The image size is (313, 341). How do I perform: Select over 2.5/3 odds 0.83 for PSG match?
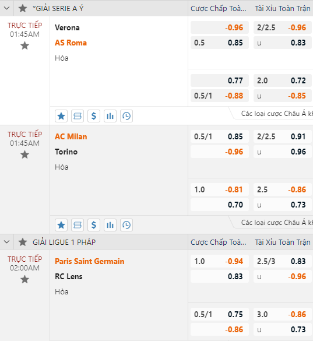point(283,261)
